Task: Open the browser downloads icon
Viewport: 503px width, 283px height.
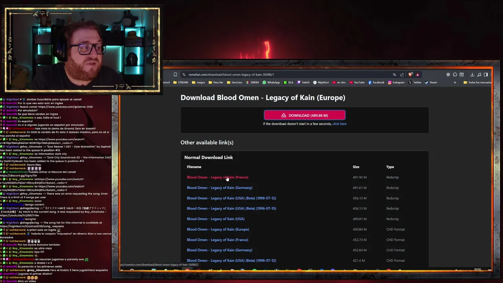Action: (x=472, y=75)
